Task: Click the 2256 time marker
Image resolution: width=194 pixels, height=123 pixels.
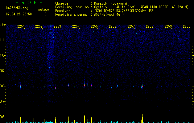Action: tap(113, 26)
